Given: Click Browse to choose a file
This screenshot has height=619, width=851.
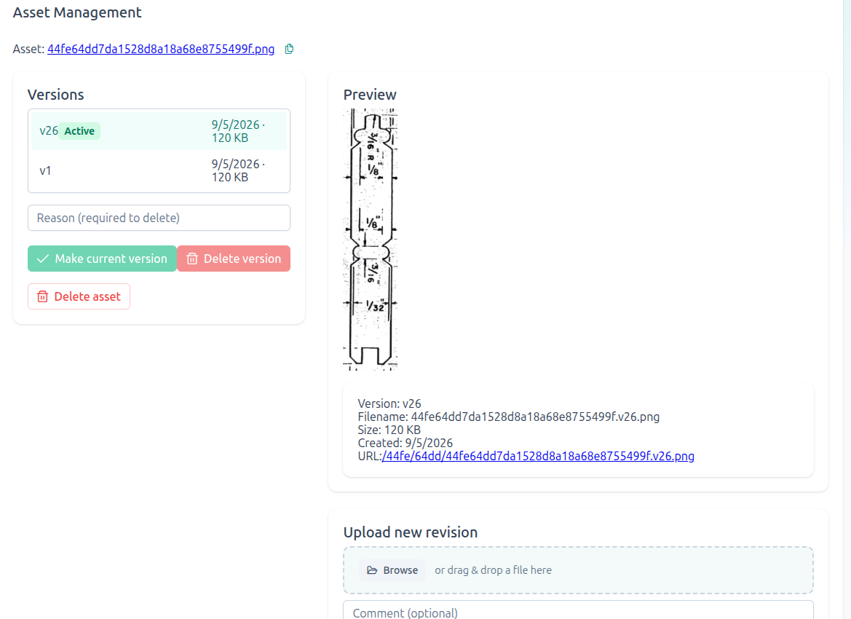Looking at the screenshot, I should click(x=392, y=570).
